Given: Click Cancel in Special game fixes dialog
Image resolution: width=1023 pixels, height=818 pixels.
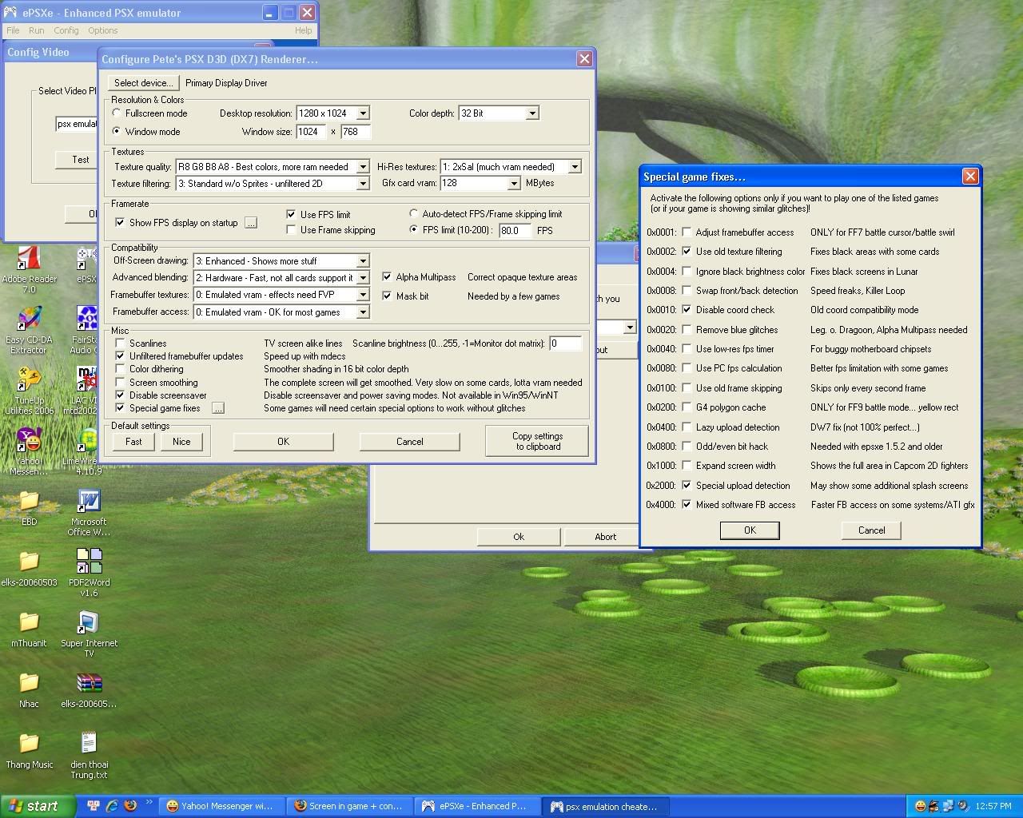Looking at the screenshot, I should click(x=871, y=530).
